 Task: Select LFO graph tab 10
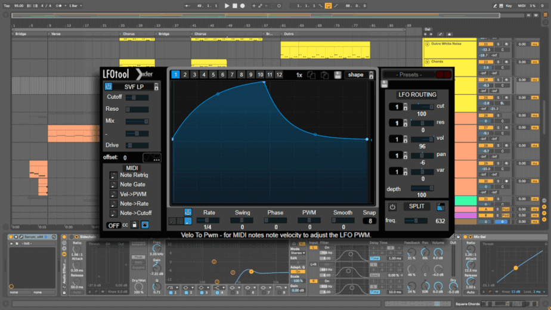[260, 75]
